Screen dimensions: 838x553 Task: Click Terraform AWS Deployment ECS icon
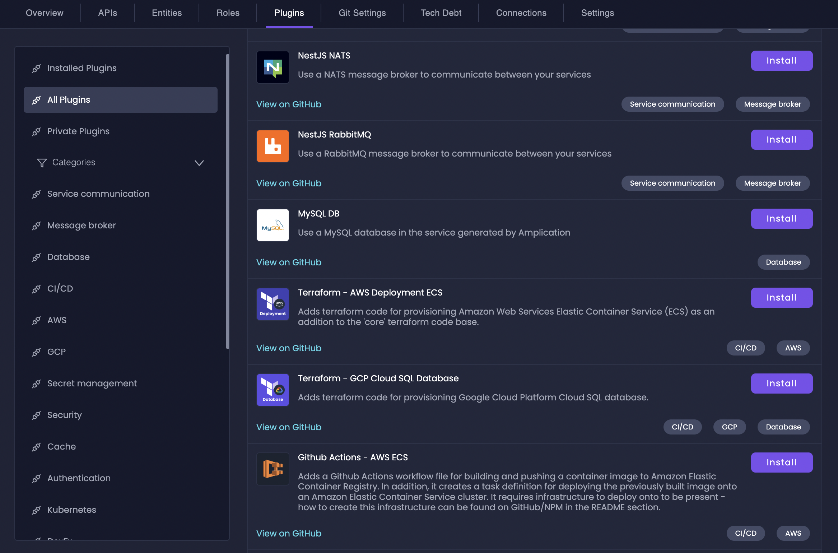pyautogui.click(x=273, y=304)
